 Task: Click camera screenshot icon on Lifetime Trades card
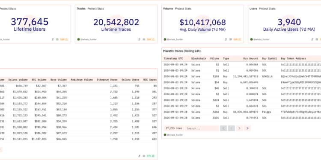pos(144,39)
